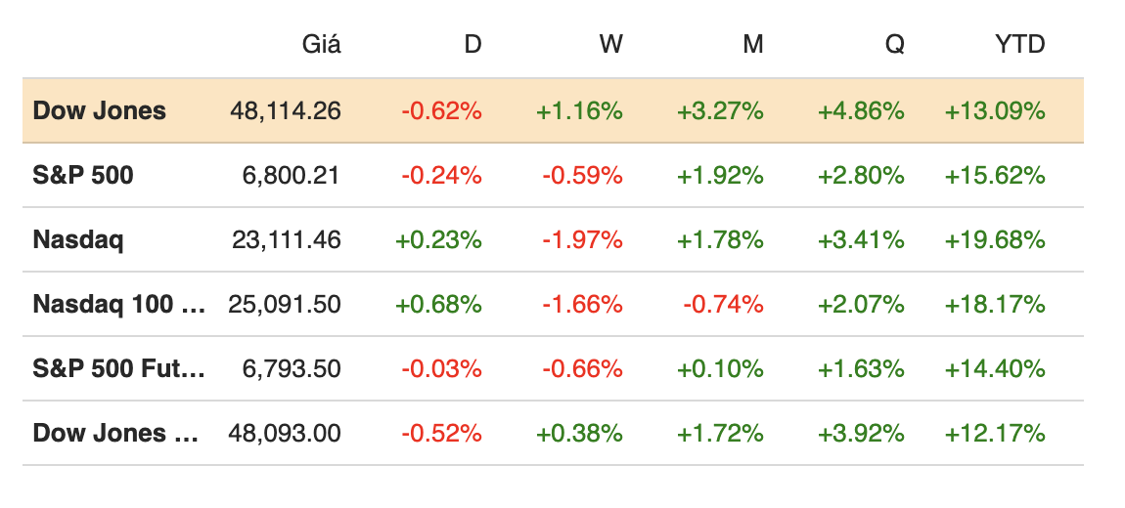1125x508 pixels.
Task: Click Nasdaq 100 monthly change -0.74%
Action: tap(724, 304)
